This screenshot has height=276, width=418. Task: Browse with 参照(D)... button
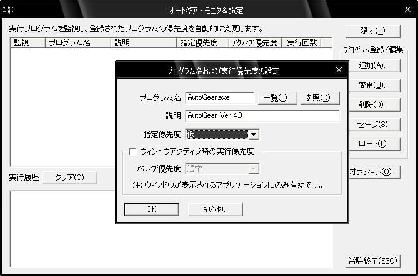(320, 98)
